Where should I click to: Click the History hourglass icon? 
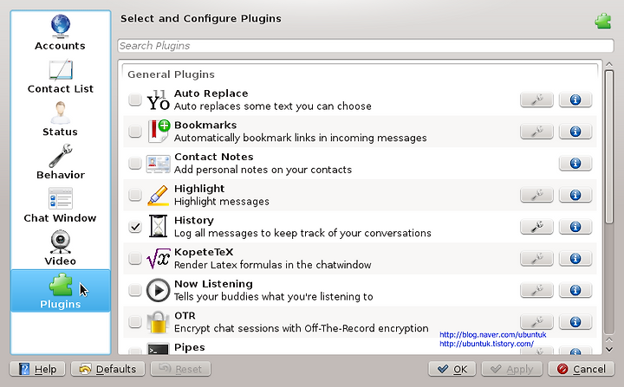[x=158, y=226]
